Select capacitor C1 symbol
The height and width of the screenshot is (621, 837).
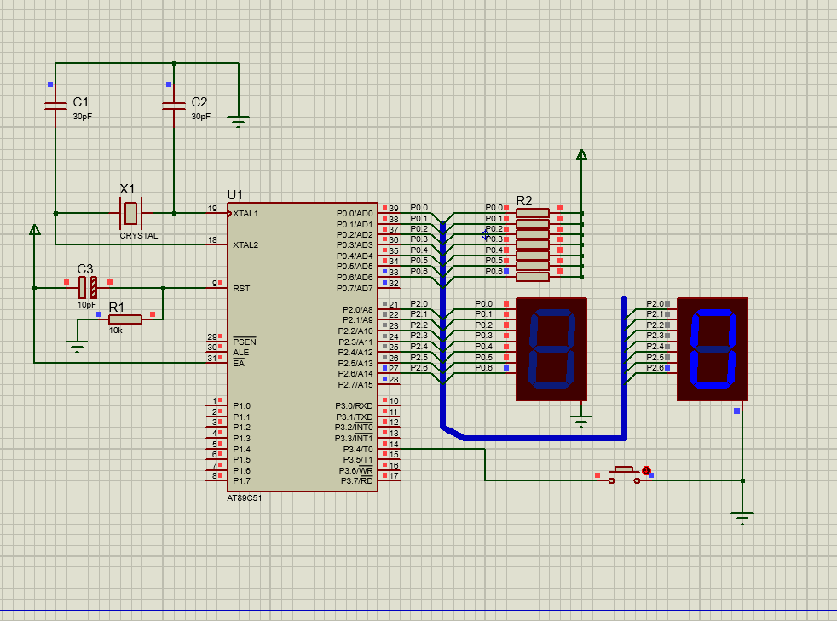(55, 105)
